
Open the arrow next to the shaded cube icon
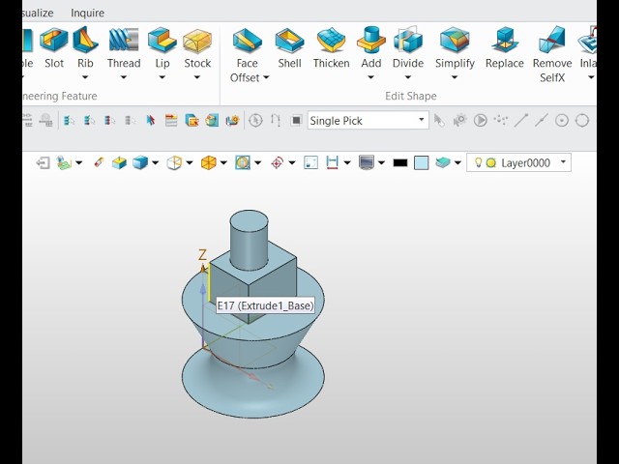(155, 162)
